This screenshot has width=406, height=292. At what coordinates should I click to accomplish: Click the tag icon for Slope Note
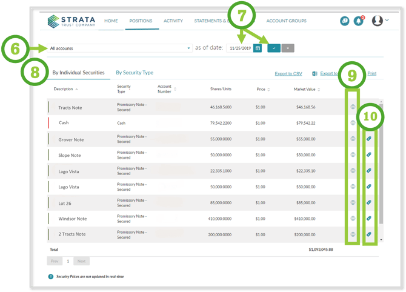[x=368, y=154]
